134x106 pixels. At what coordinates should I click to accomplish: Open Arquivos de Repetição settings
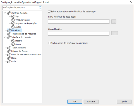[x=26, y=23]
